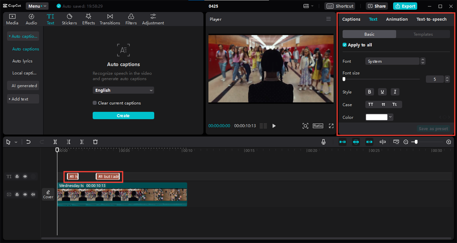Play the video preview

(x=274, y=126)
